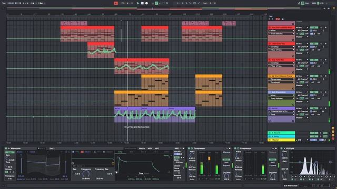This screenshot has height=189, width=337.
Task: Jump to previous locator arrow
Action: click(269, 19)
